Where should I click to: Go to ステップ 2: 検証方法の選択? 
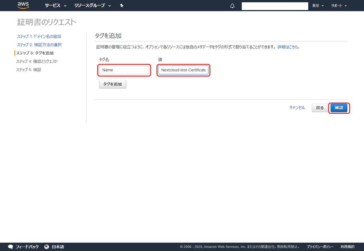coord(39,45)
